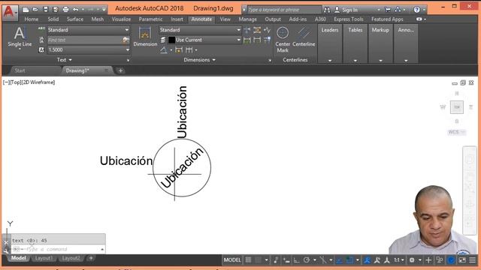Toggle 2D Object Snap
This screenshot has width=481, height=270.
[x=349, y=260]
